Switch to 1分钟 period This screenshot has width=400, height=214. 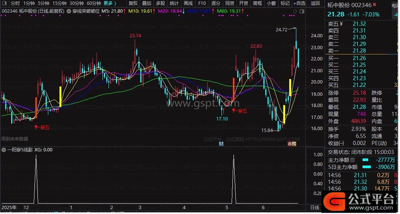[x=29, y=3]
